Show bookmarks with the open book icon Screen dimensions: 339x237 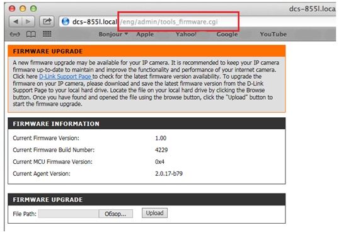pos(31,34)
